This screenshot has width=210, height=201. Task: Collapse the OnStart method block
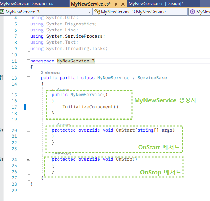(x=28, y=130)
